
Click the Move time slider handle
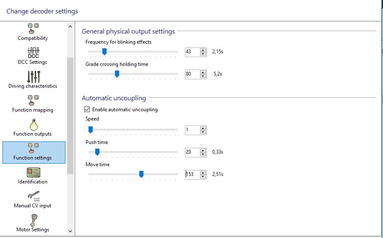141,174
